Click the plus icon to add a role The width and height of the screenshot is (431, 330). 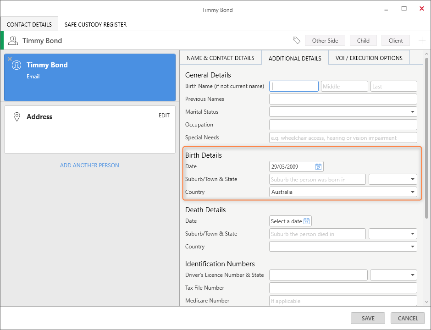(422, 40)
